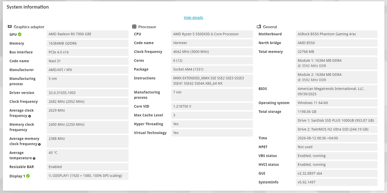Click the green checkmark next to Display 1
Image resolution: width=387 pixels, height=193 pixels.
[28, 176]
